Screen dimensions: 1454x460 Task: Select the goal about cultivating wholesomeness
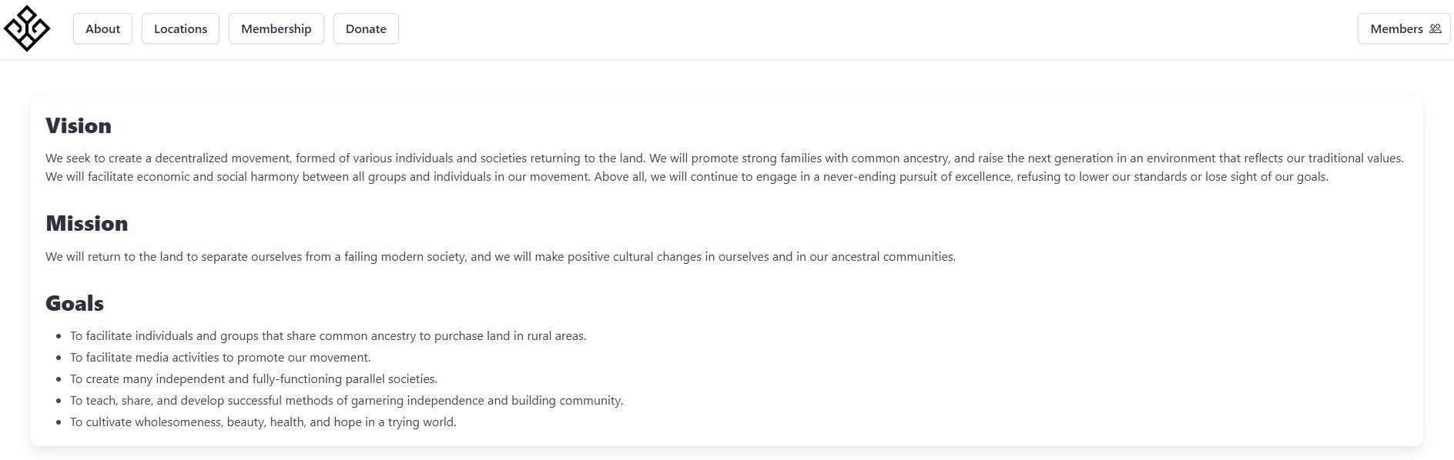263,422
